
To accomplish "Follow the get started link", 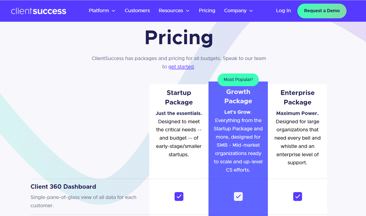I will pos(181,67).
